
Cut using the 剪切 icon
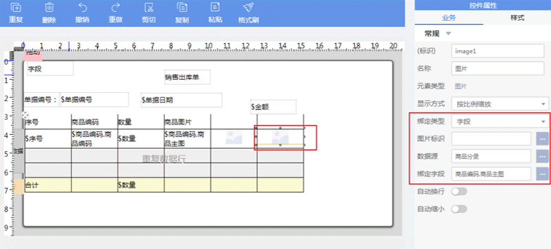(149, 8)
